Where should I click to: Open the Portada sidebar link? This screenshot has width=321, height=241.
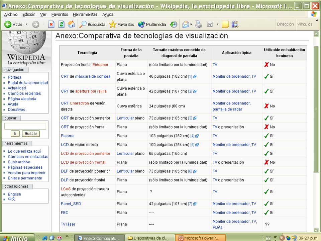tap(14, 77)
